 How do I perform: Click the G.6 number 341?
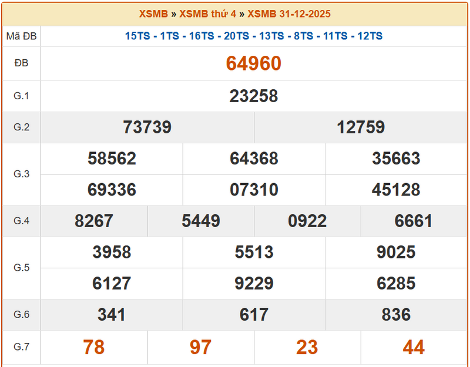(112, 314)
